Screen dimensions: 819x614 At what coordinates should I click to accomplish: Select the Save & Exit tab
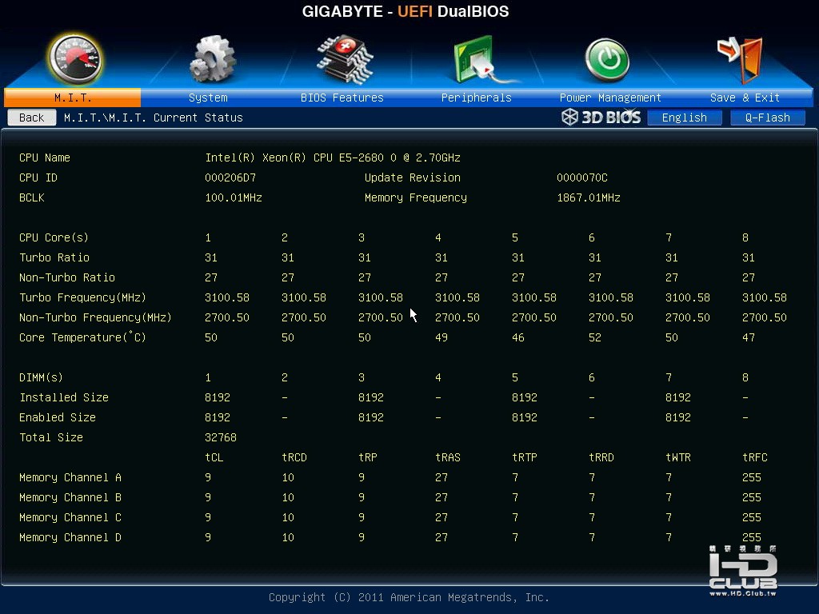point(745,98)
